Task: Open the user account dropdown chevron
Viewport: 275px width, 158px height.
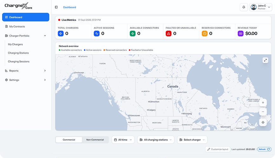Action: click(269, 7)
